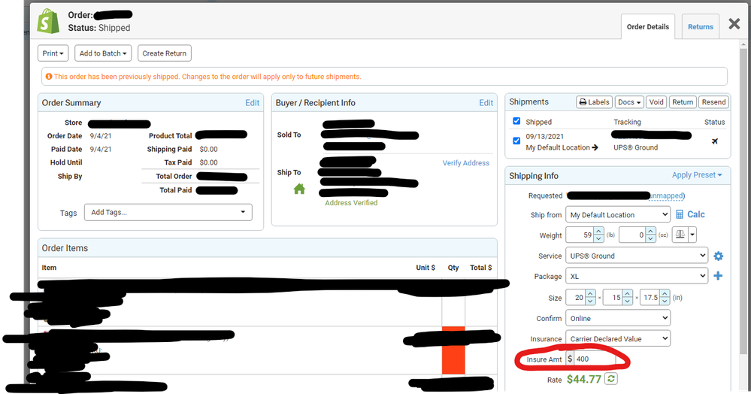
Task: Open service settings gear icon
Action: pyautogui.click(x=718, y=256)
